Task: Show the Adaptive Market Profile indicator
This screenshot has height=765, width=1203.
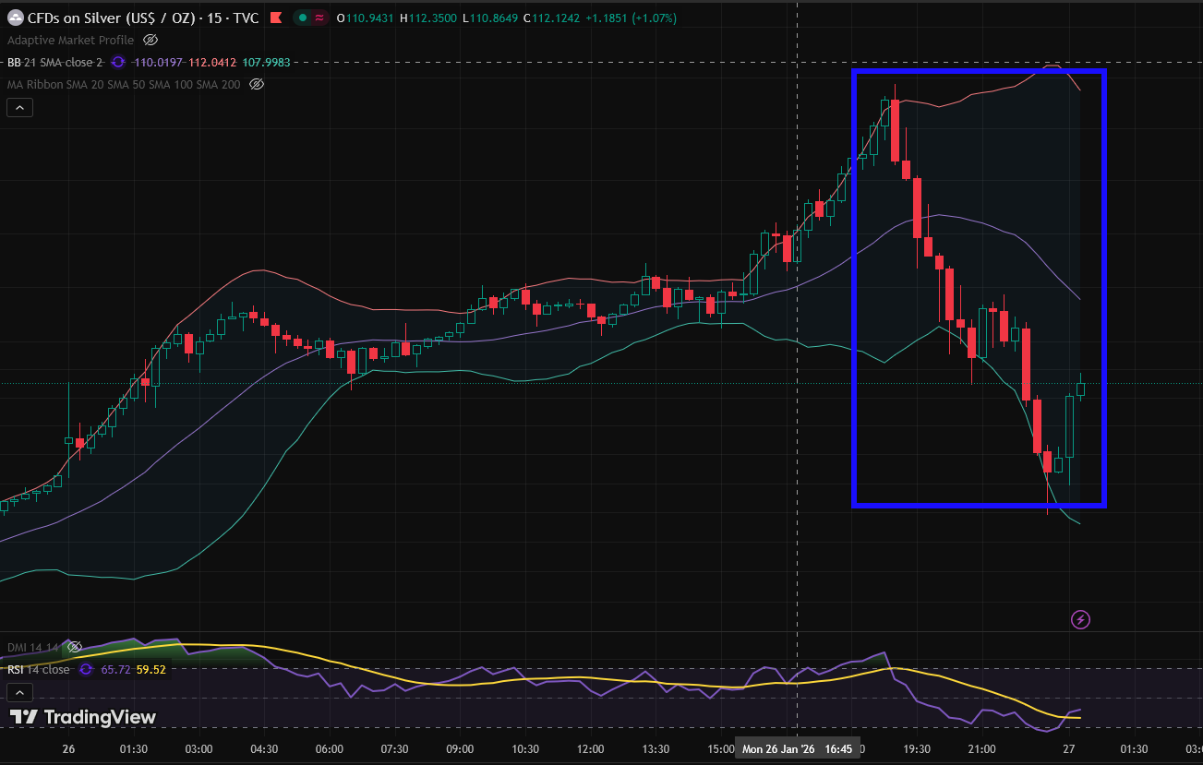Action: (150, 40)
